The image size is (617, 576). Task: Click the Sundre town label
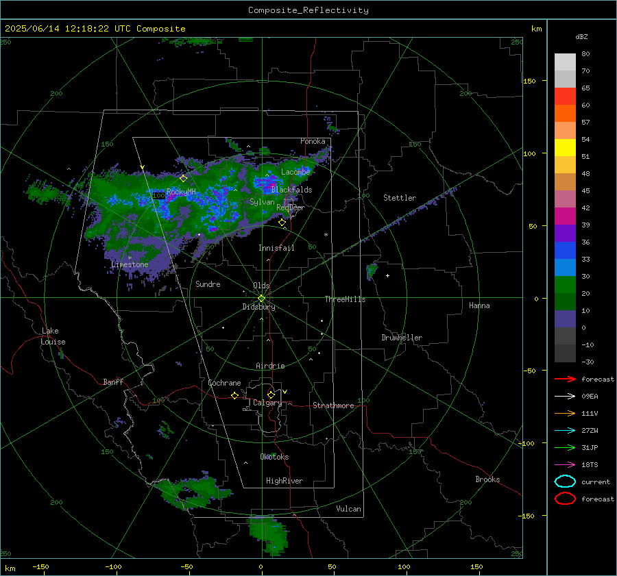coord(208,284)
